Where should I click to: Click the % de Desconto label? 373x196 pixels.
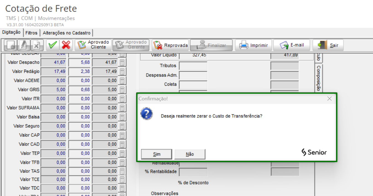193,183
